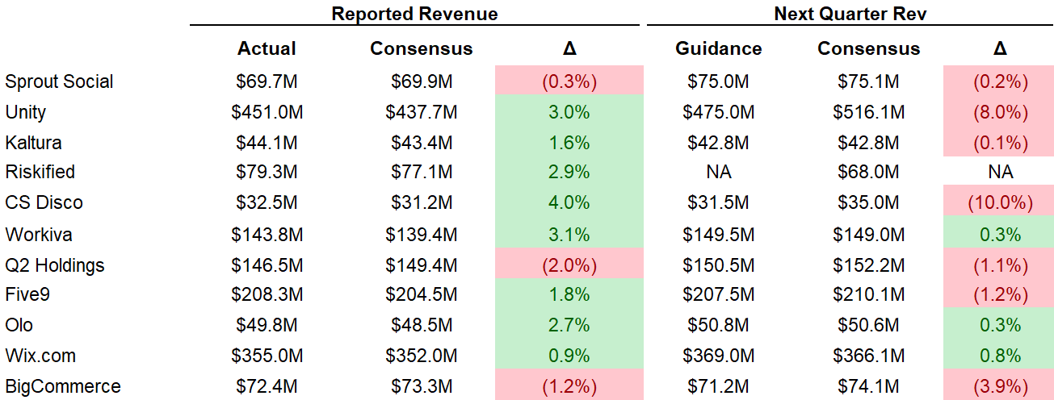Select the BigCommerce row label
Screen dimensions: 1054x400
62,386
